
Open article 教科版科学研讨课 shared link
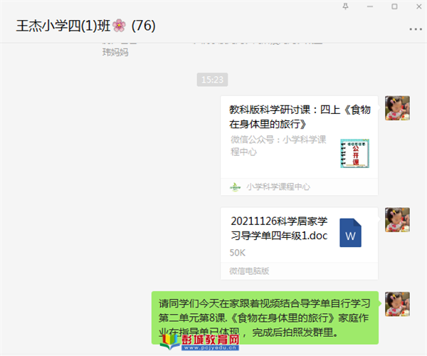coord(299,145)
